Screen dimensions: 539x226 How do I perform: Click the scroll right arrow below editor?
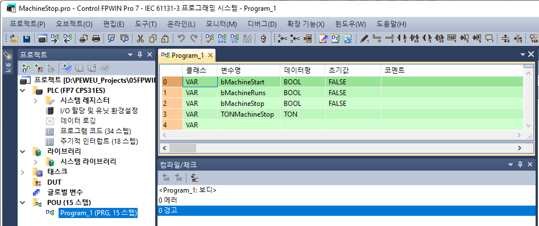(520, 148)
